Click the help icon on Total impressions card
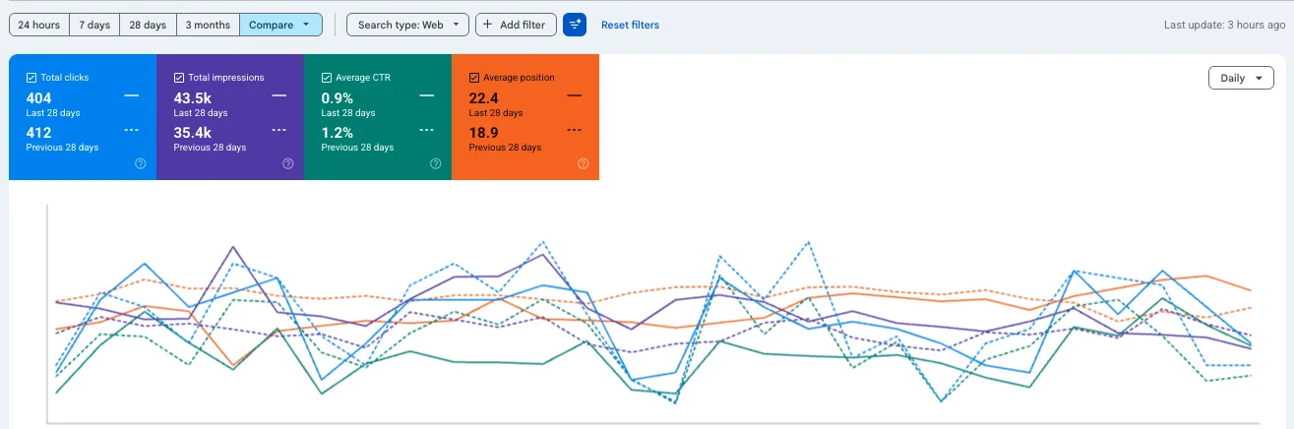Viewport: 1294px width, 429px height. pos(287,164)
